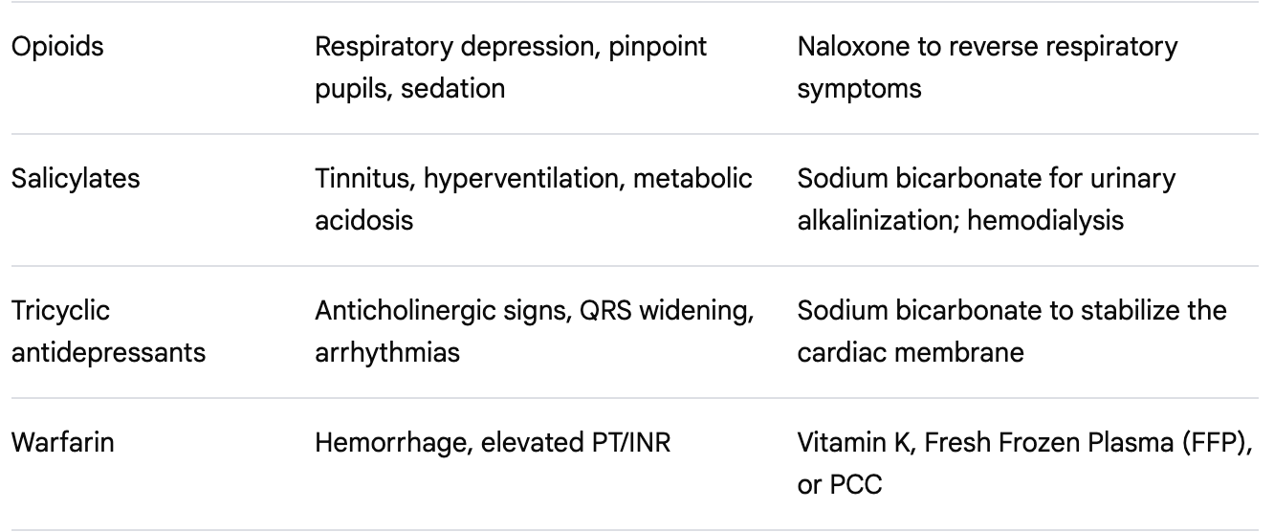1274x532 pixels.
Task: Click the word "acidosis" under Salicylates
Action: tap(363, 220)
